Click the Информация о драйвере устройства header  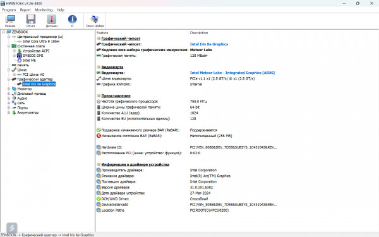[135, 164]
